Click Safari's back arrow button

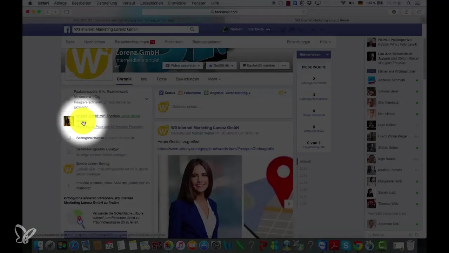pyautogui.click(x=47, y=12)
